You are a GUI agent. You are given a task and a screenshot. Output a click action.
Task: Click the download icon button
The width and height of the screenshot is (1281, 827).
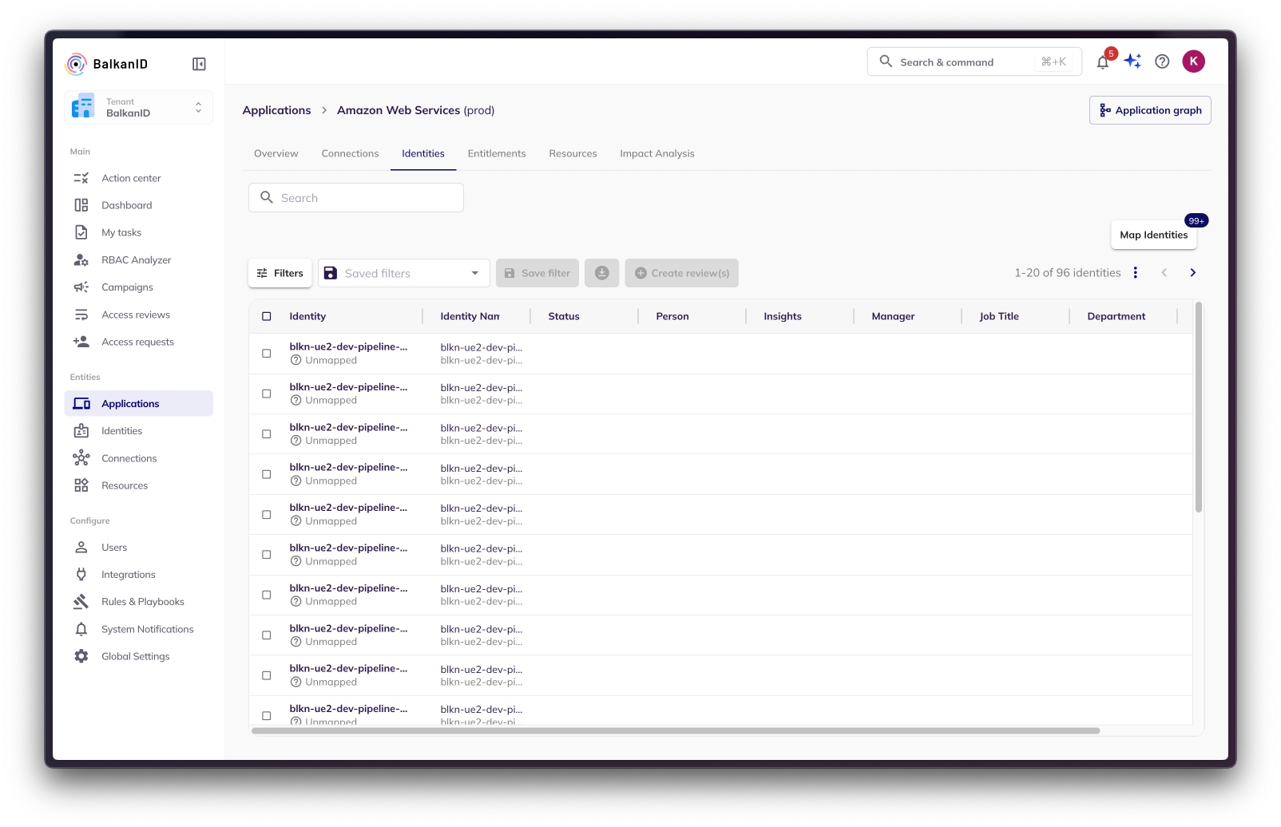[602, 273]
